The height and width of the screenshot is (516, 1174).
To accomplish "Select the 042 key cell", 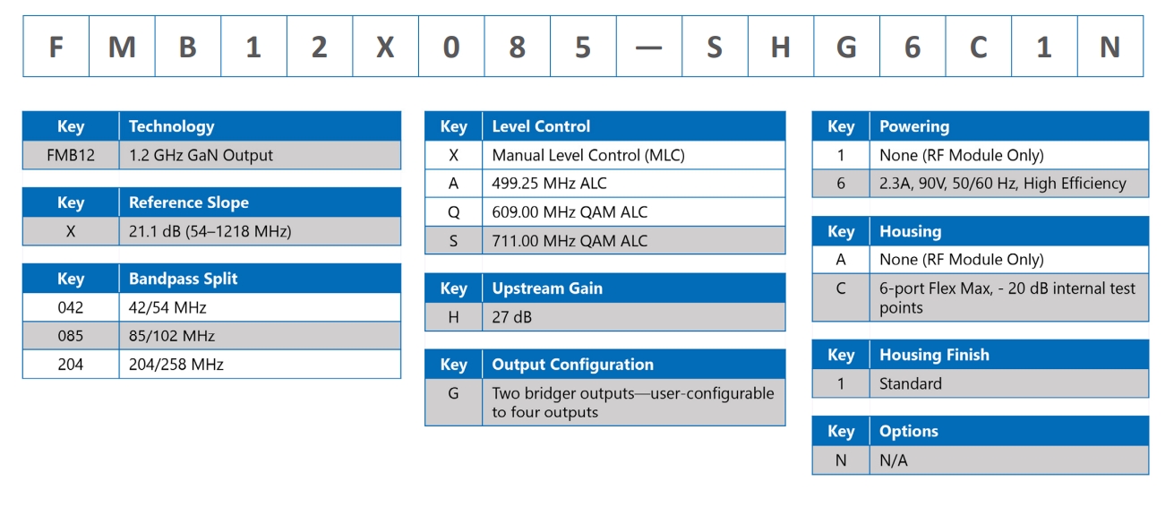I will click(71, 307).
